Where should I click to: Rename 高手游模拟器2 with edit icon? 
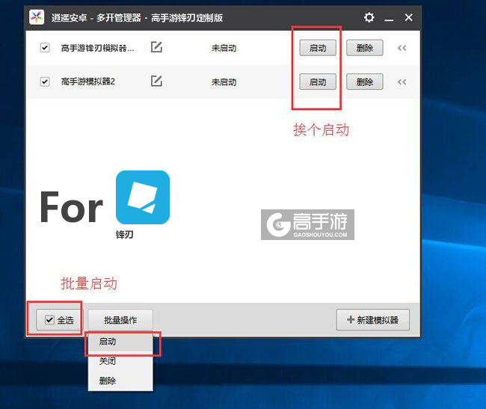point(156,82)
